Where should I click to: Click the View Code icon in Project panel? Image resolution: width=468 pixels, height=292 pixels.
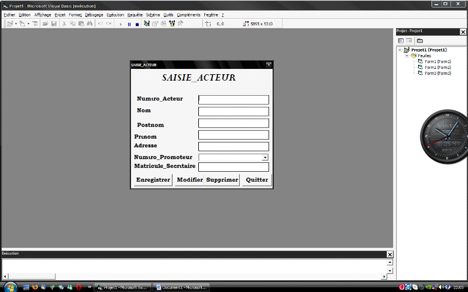point(401,41)
